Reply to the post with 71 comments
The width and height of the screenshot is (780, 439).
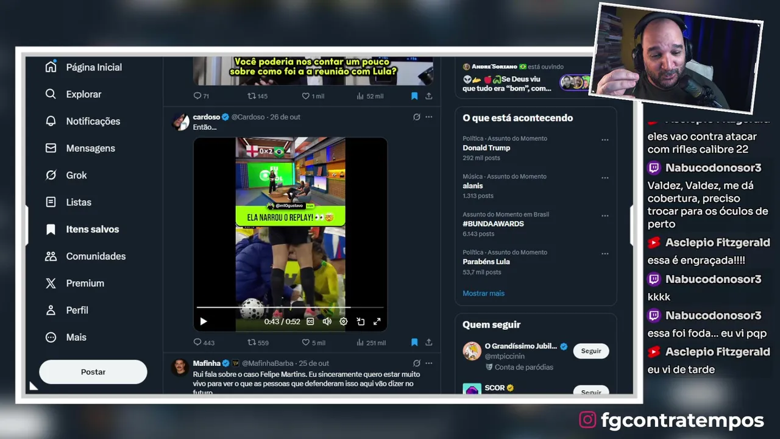200,96
